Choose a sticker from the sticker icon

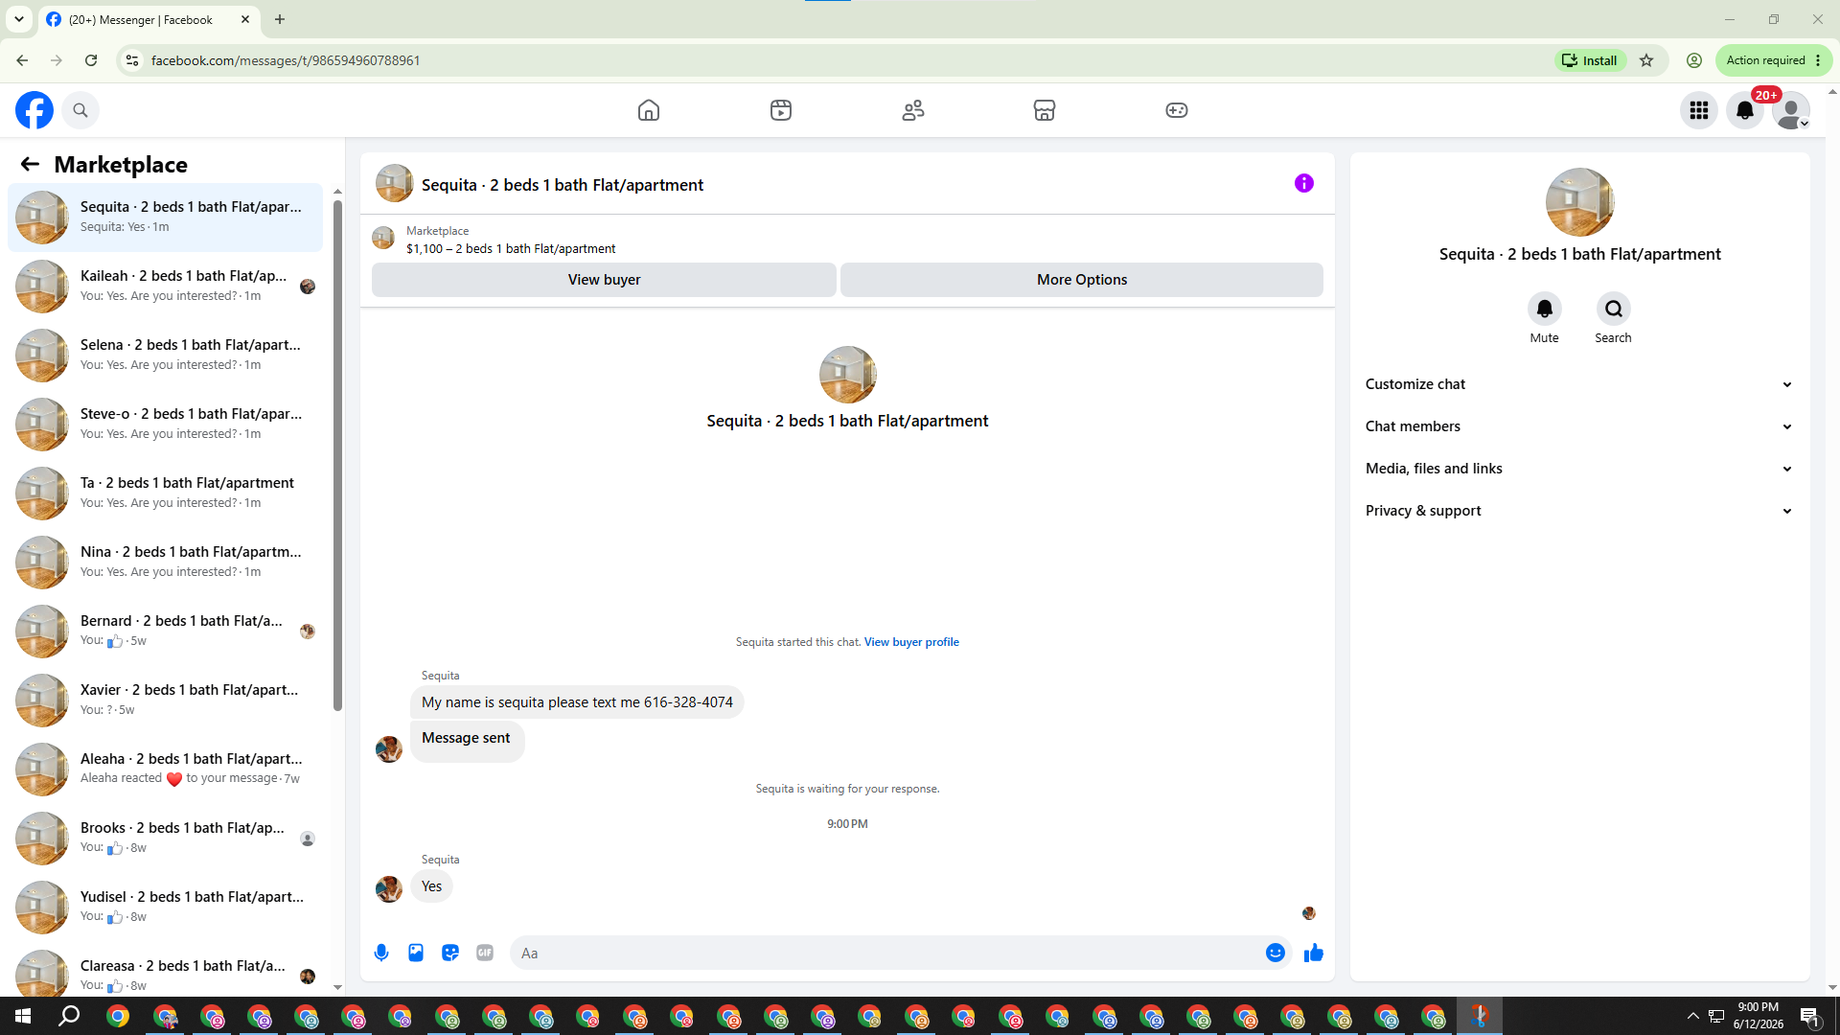[x=450, y=953]
